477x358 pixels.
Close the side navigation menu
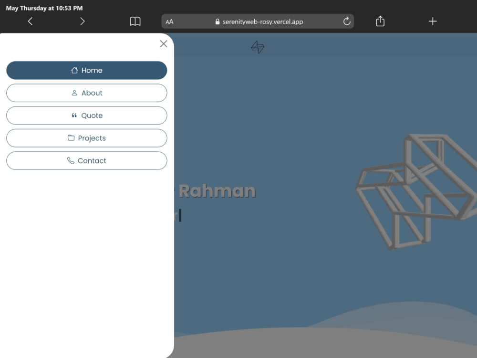click(164, 44)
